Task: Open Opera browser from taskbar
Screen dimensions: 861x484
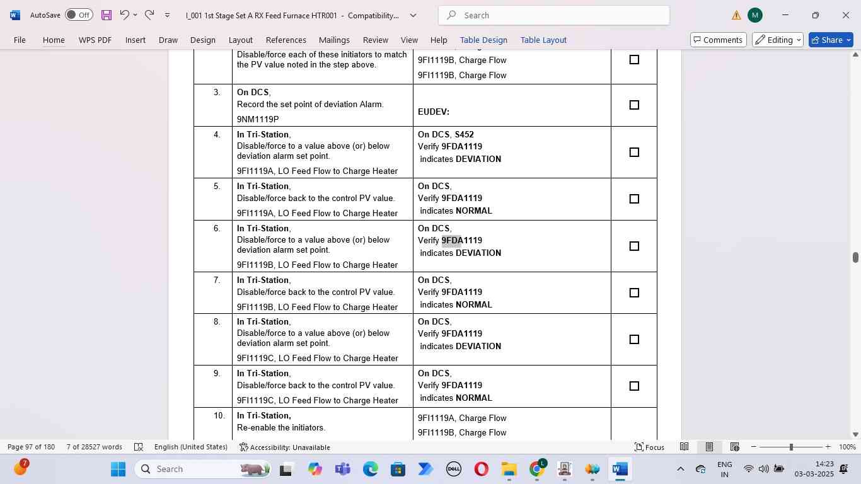Action: click(481, 469)
